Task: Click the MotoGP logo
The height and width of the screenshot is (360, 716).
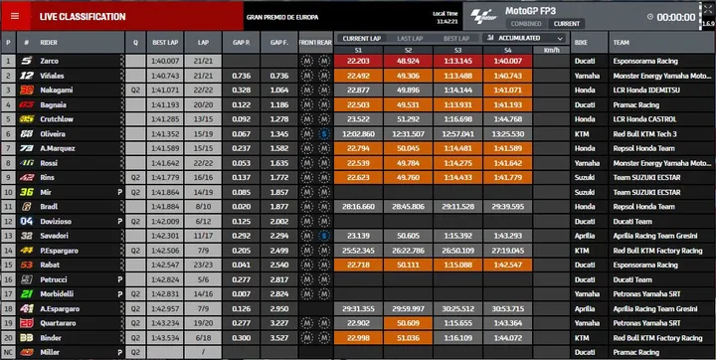Action: pyautogui.click(x=484, y=17)
